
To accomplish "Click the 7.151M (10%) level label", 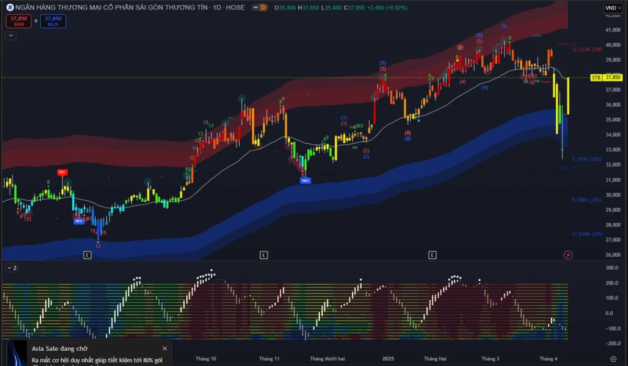I will pyautogui.click(x=586, y=159).
